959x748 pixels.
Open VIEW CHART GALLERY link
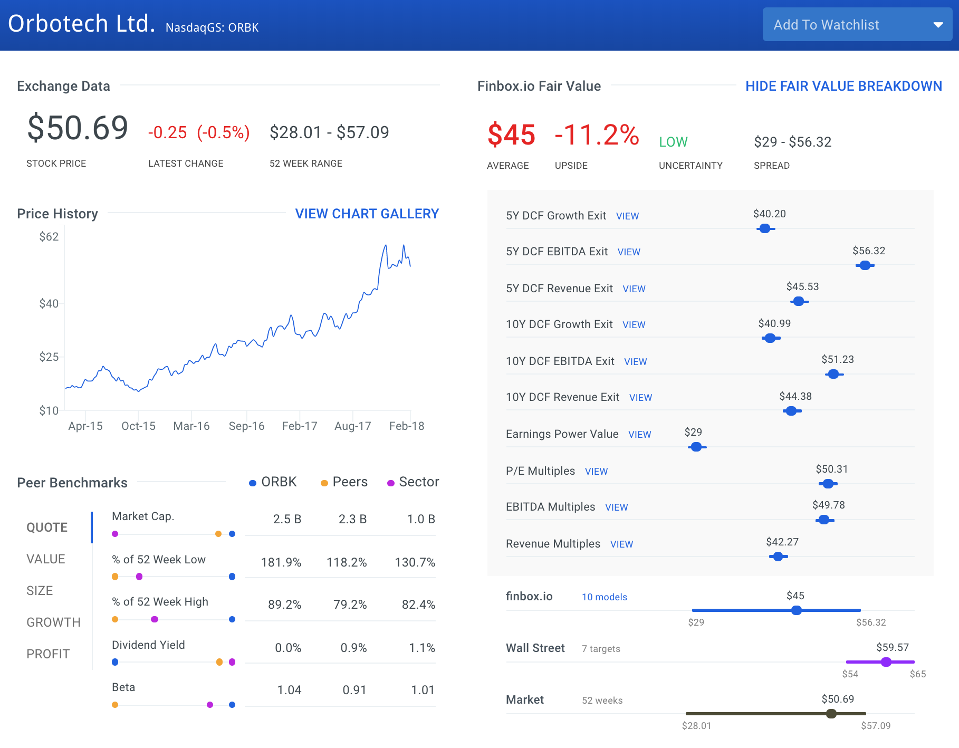click(367, 214)
